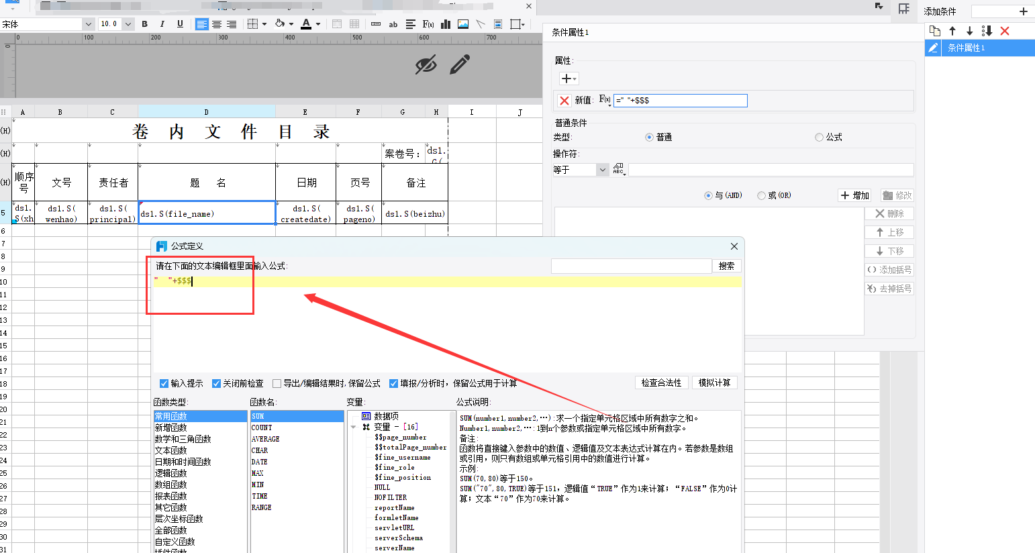The width and height of the screenshot is (1035, 553).
Task: Toggle the 输入提示 checkbox
Action: [164, 384]
